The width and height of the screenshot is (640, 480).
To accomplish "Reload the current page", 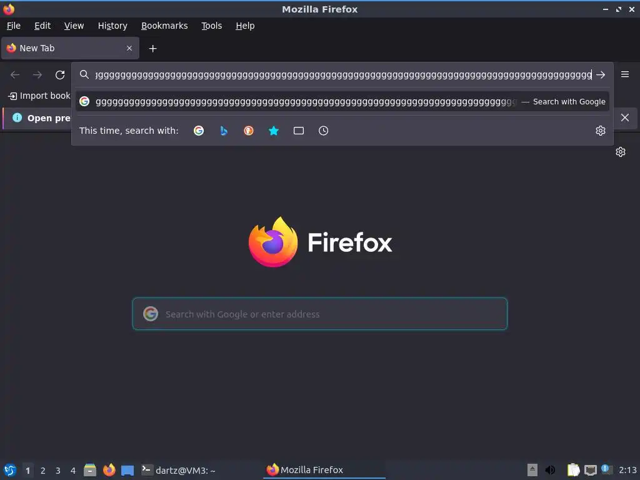I will tap(60, 75).
